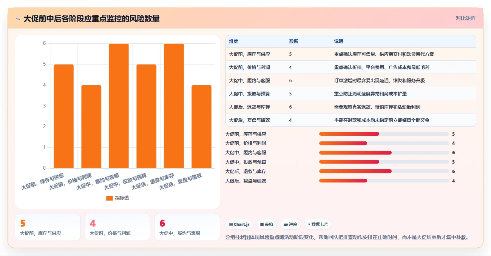
Task: Click progress bar for 大促前，库存与供应
Action: (x=384, y=134)
